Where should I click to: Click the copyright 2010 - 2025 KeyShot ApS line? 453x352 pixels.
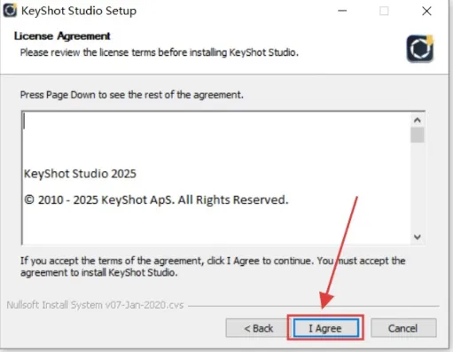[x=156, y=199]
